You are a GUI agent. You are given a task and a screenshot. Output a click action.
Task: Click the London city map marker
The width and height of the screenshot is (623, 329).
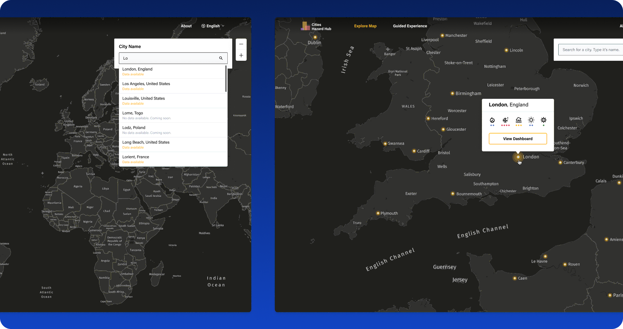(518, 157)
